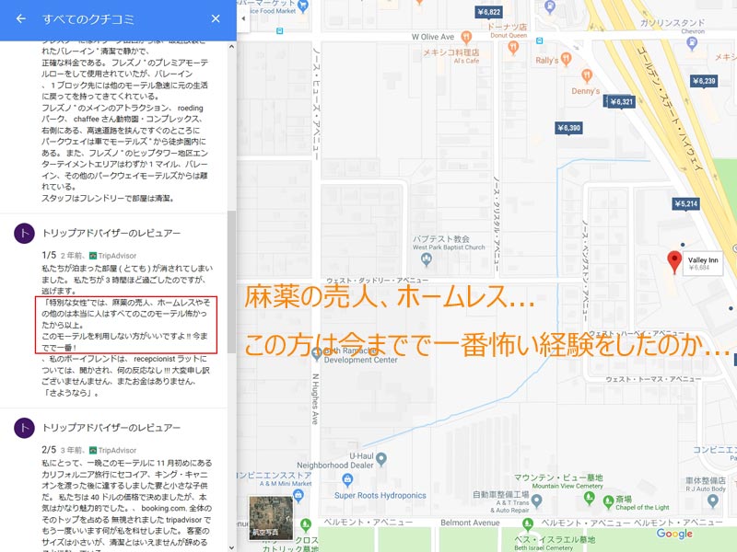Close the すべてのクチコミ panel
737x552 pixels.
click(x=216, y=18)
